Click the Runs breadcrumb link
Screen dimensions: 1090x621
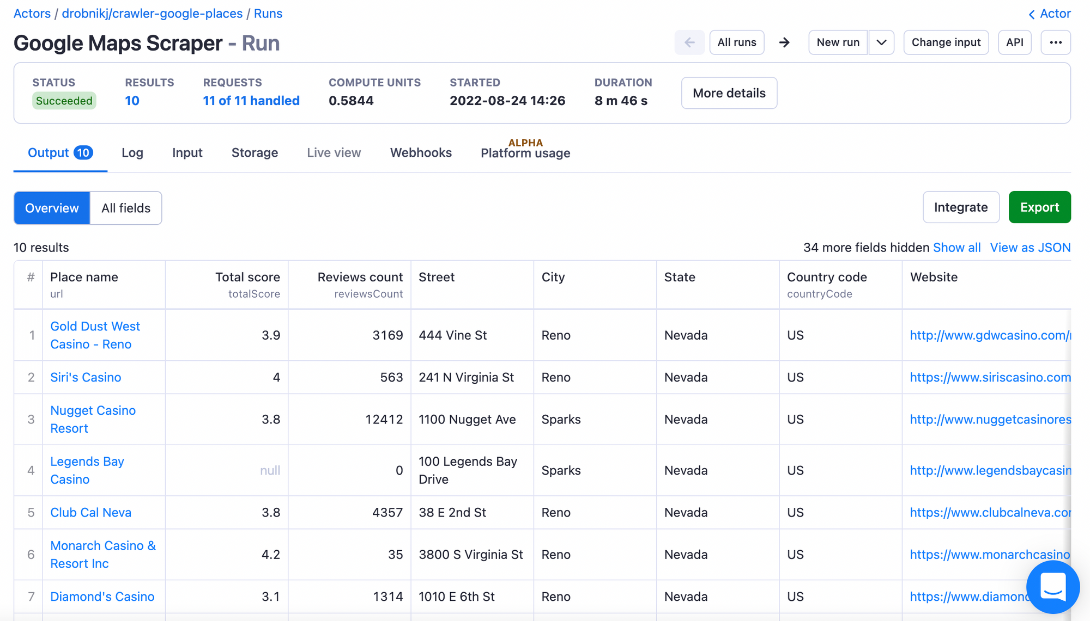[x=268, y=13]
